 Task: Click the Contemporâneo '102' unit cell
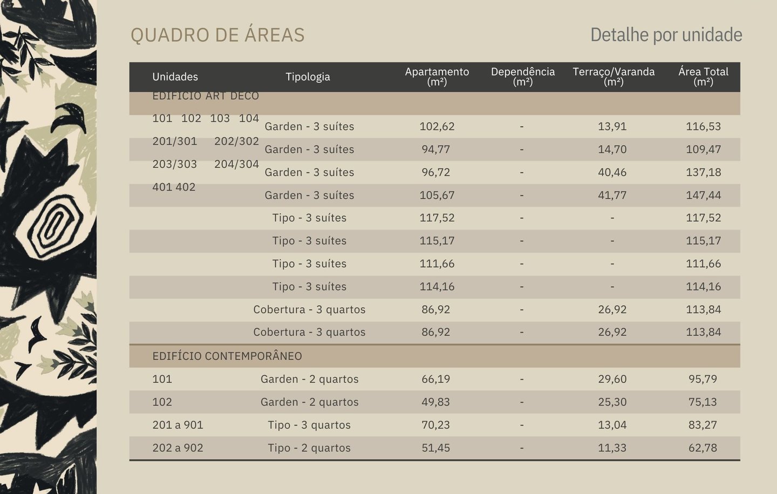coord(162,402)
